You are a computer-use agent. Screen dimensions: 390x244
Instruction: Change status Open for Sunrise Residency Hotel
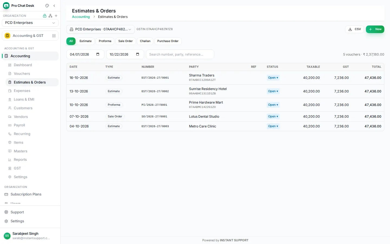273,91
